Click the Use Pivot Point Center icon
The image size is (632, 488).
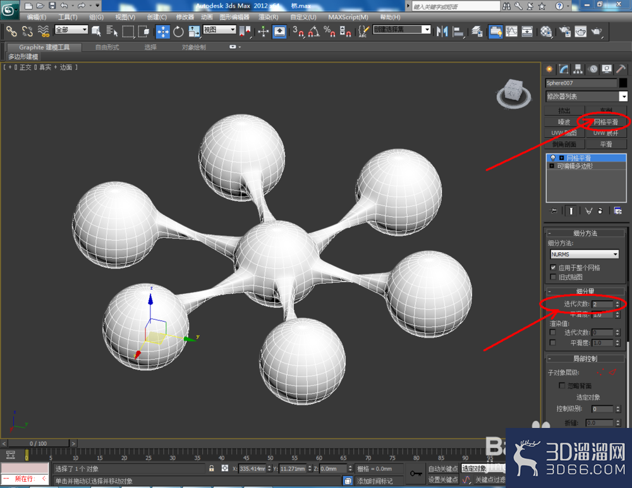coord(245,32)
